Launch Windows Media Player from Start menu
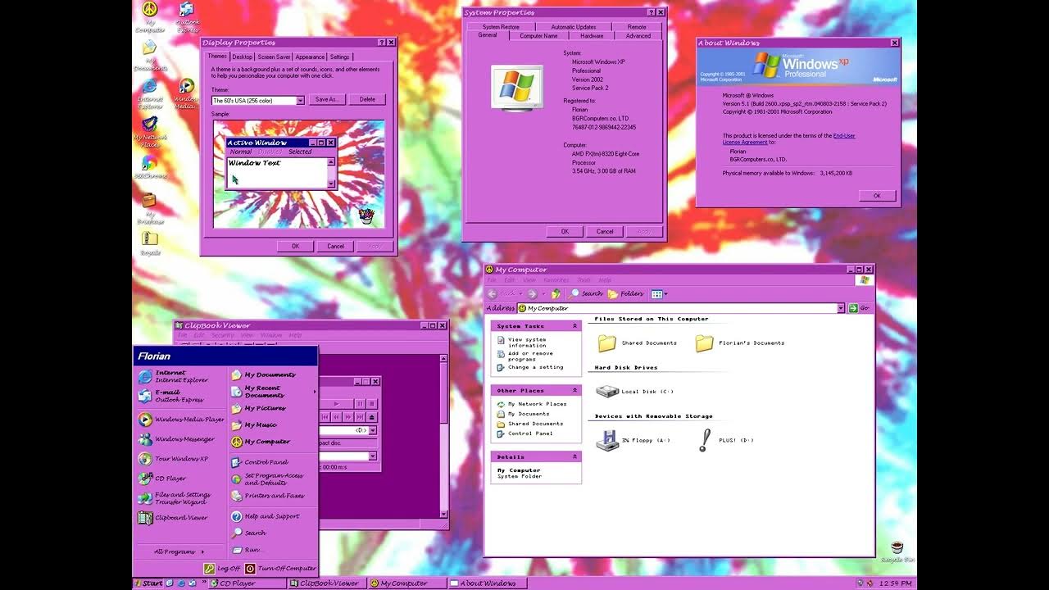 tap(180, 420)
